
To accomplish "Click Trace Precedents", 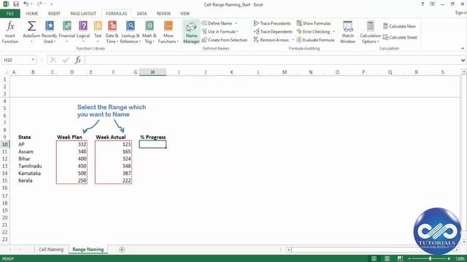I will (x=272, y=23).
